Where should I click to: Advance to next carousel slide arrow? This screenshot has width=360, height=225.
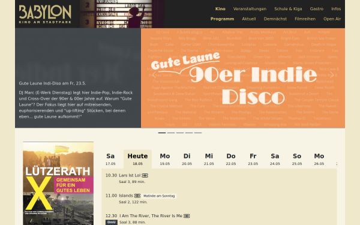332,74
